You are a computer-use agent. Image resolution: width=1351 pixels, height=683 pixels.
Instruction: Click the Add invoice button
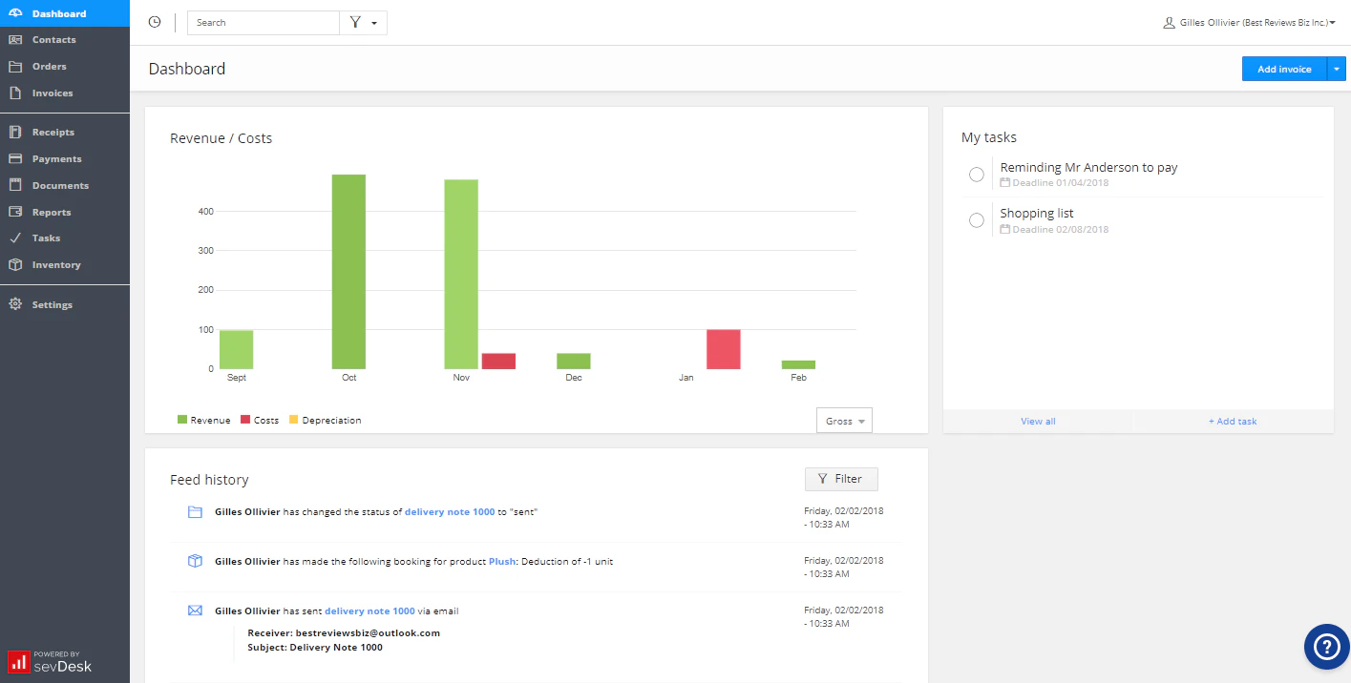(1284, 69)
